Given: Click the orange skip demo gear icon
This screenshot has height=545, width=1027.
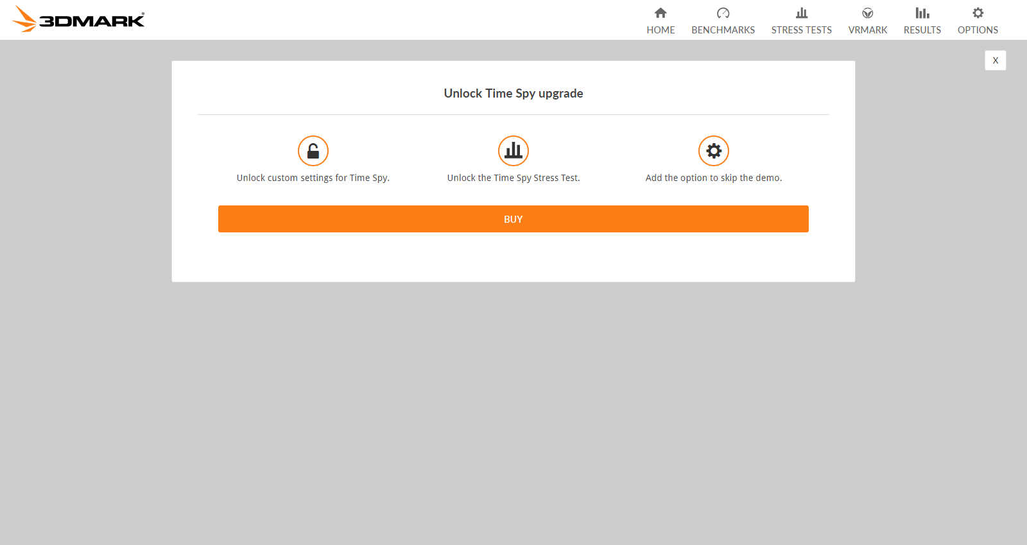Looking at the screenshot, I should pyautogui.click(x=714, y=151).
